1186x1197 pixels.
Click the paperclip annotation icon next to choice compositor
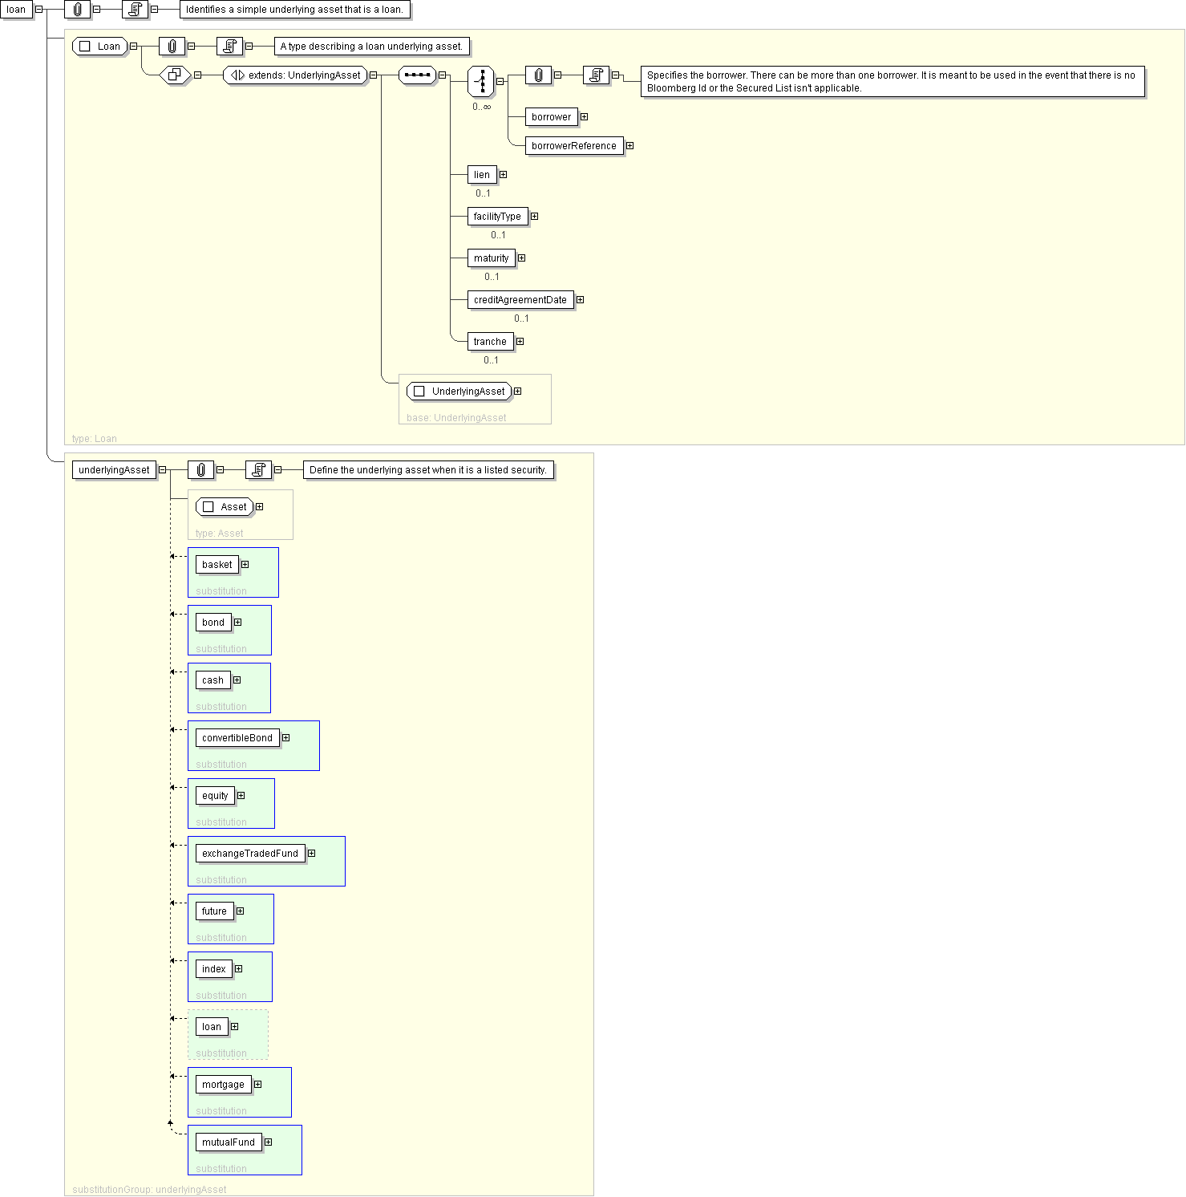(538, 75)
